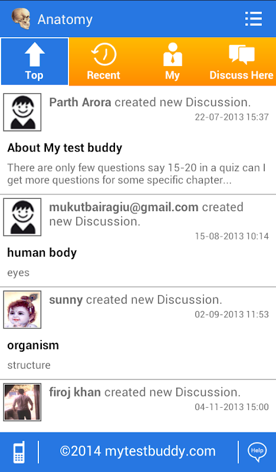Open the mytestbuddy.com footer link

[x=138, y=451]
